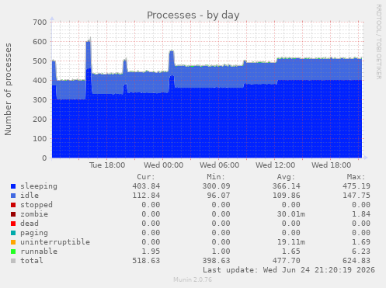Click runnable current value 1.95

[151, 252]
